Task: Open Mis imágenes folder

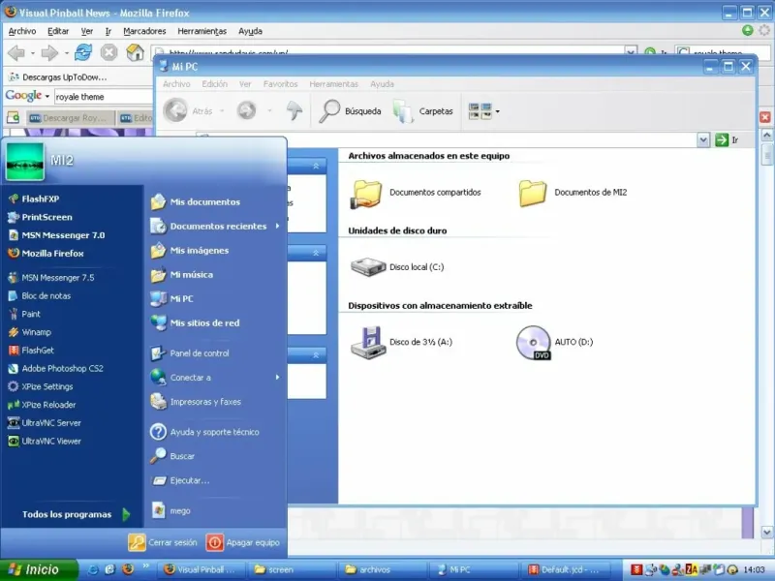Action: pos(190,251)
